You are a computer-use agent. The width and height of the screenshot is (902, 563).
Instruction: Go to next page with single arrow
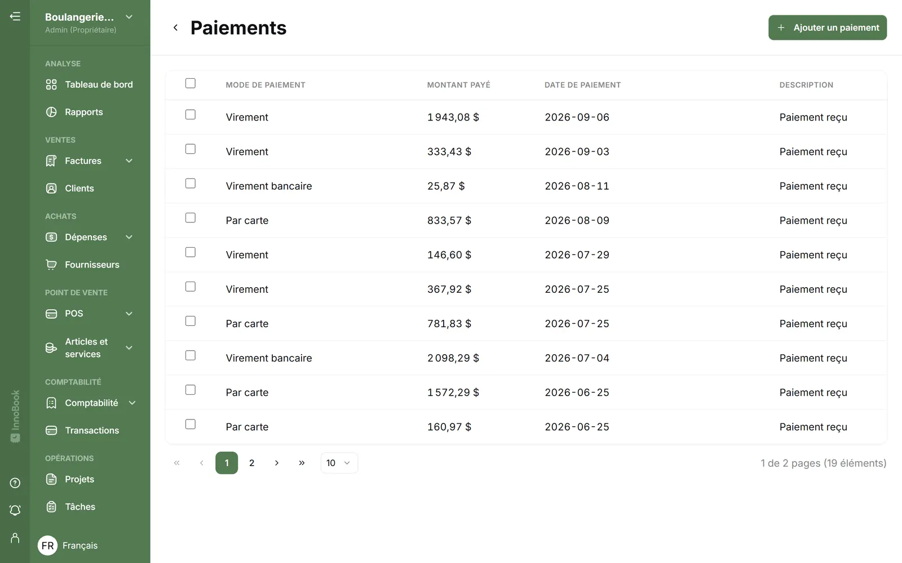pyautogui.click(x=277, y=463)
